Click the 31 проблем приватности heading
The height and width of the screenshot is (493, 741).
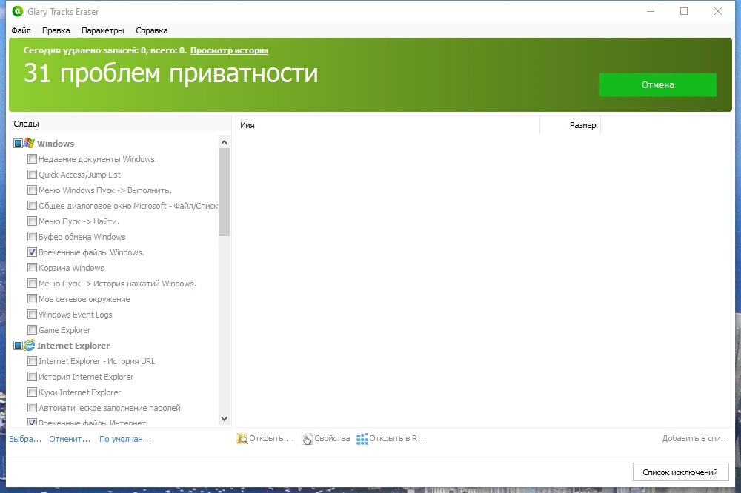tap(171, 74)
